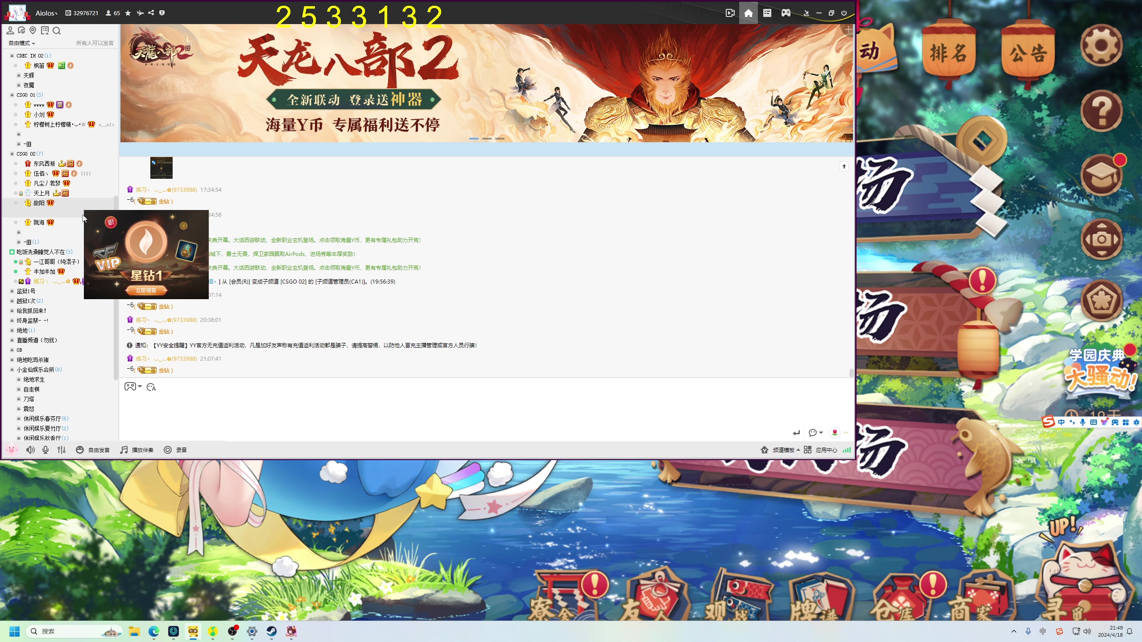Click 立即领取 on the VIP popup
This screenshot has height=642, width=1142.
click(x=146, y=290)
